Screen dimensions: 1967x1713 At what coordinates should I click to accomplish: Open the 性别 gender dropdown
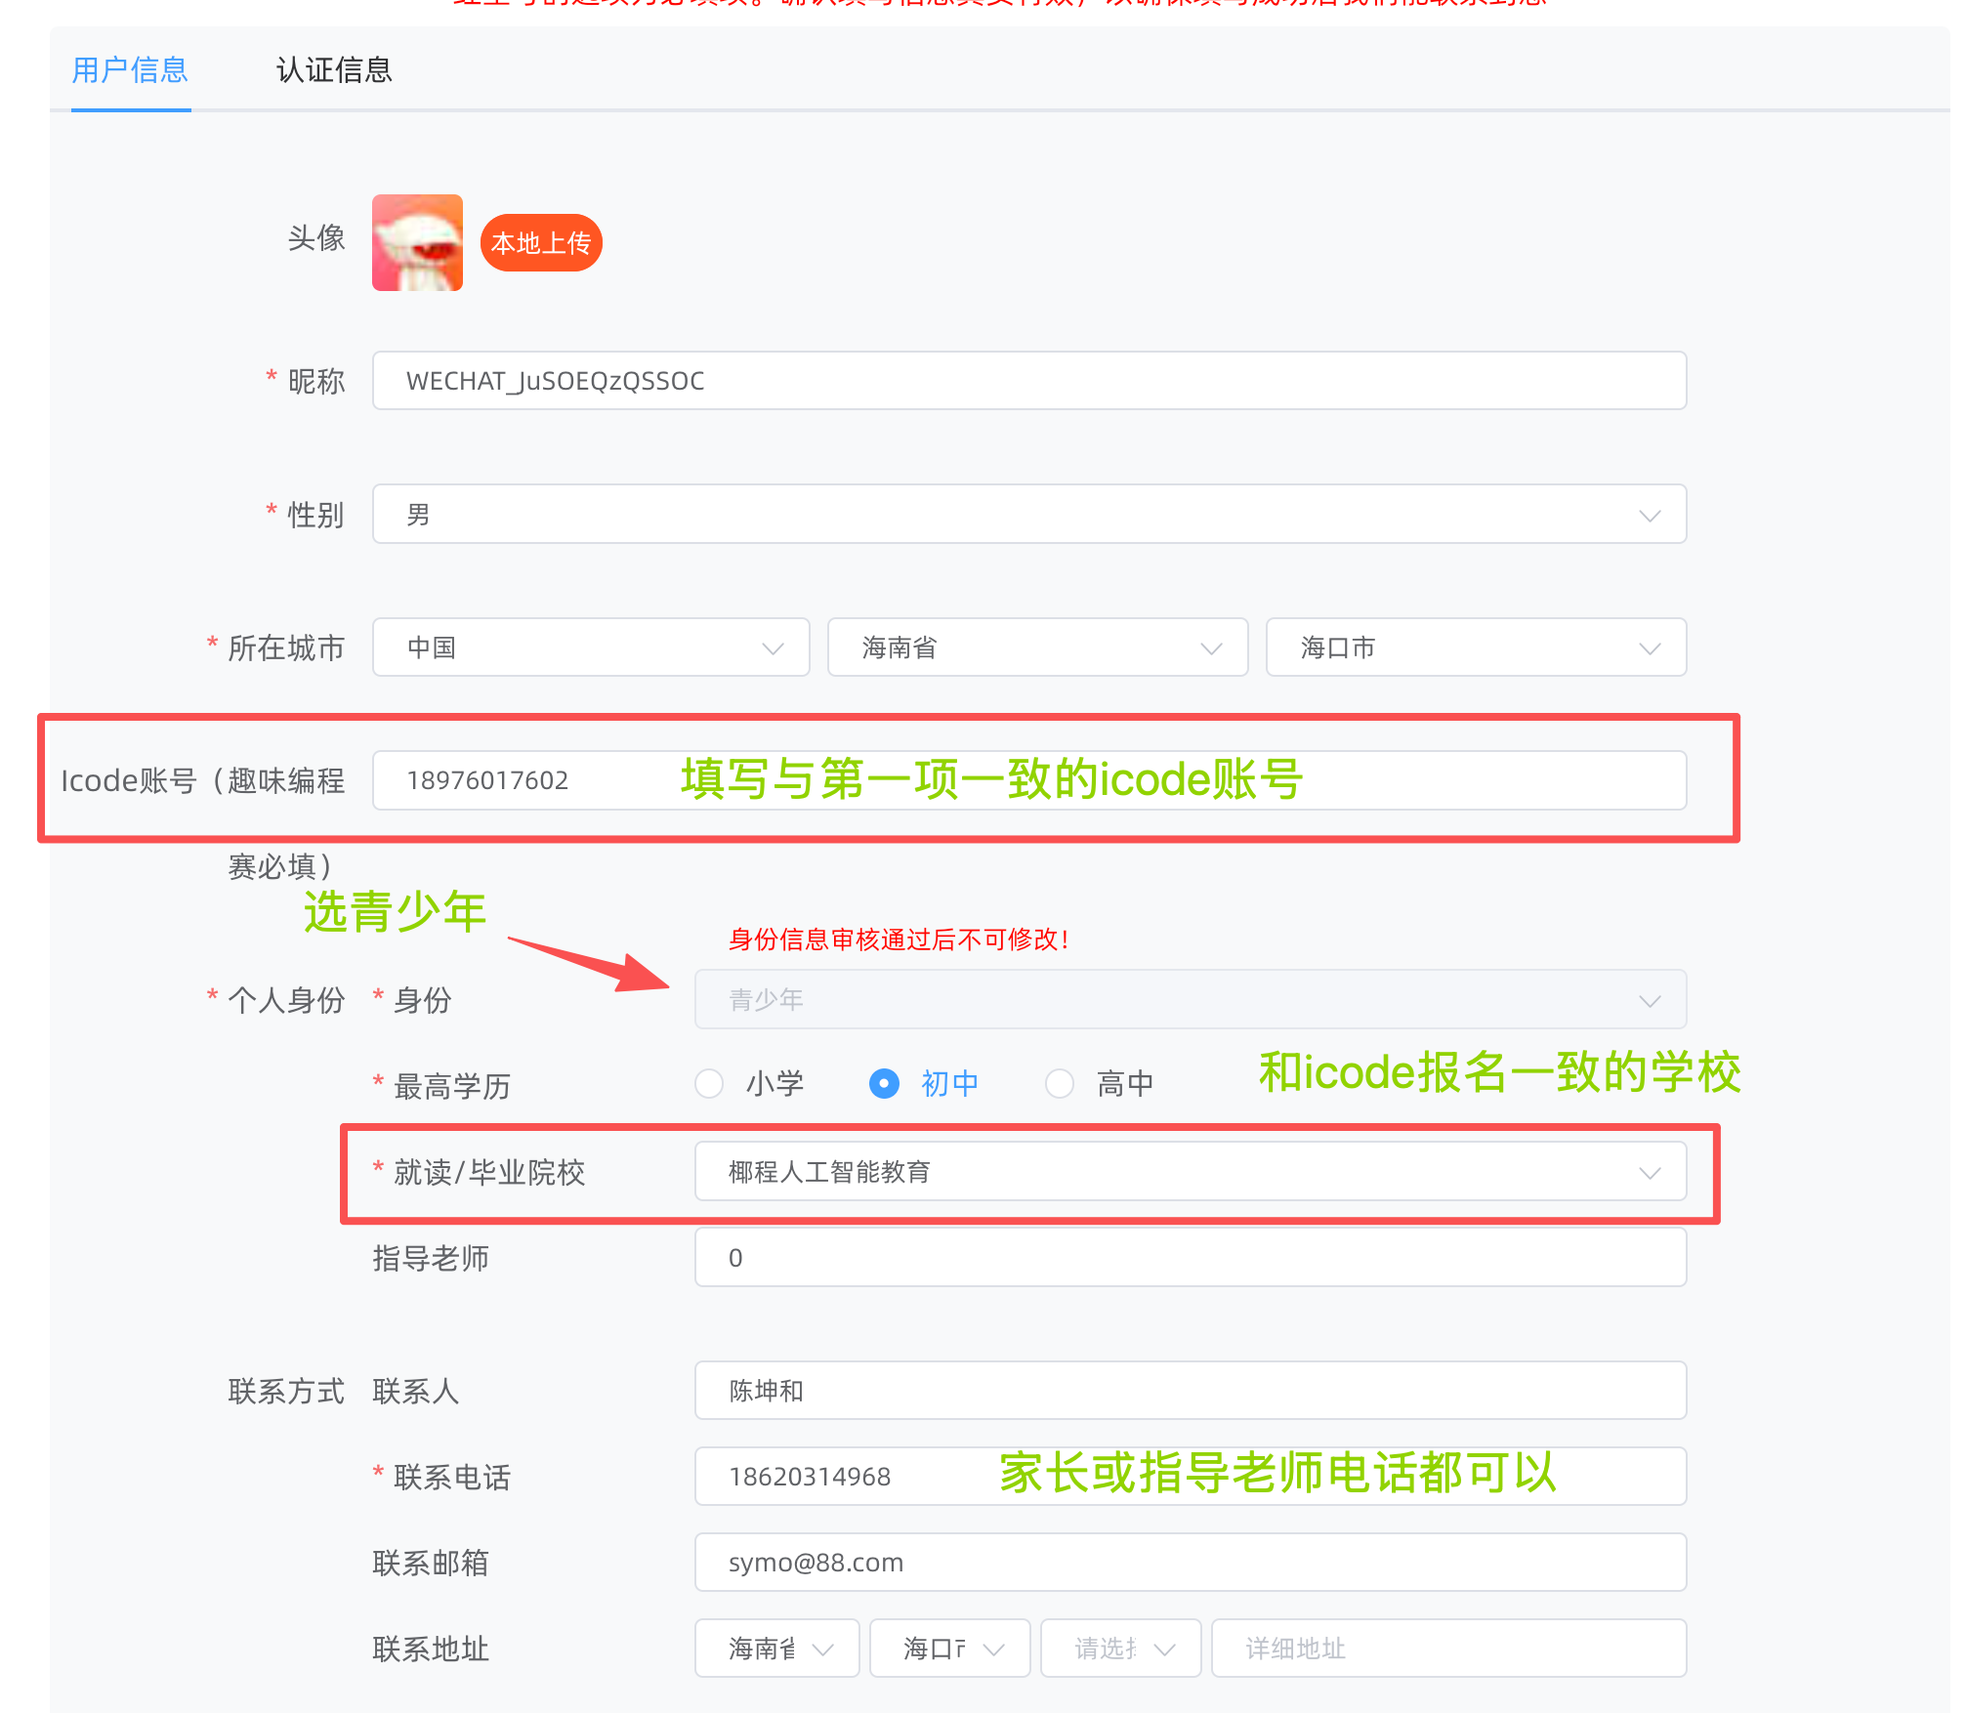coord(1029,515)
